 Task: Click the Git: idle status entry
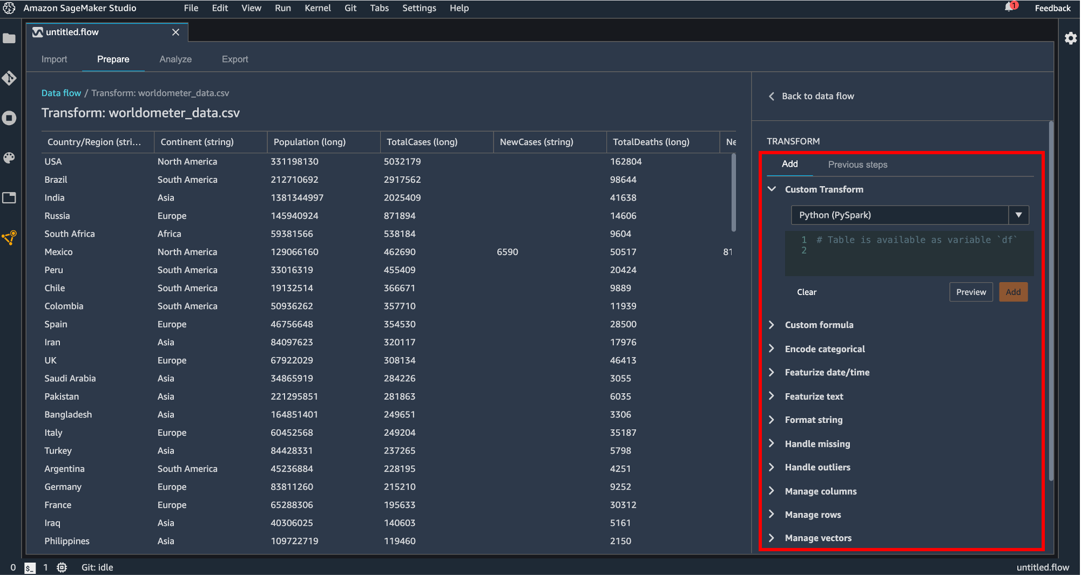coord(97,567)
